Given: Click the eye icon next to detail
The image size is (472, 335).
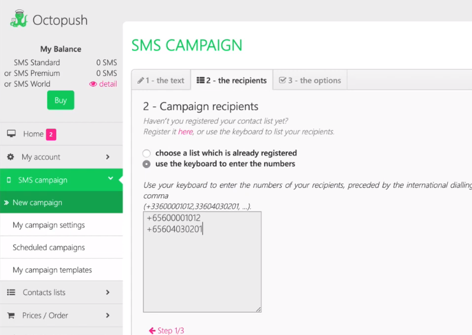Looking at the screenshot, I should [93, 84].
